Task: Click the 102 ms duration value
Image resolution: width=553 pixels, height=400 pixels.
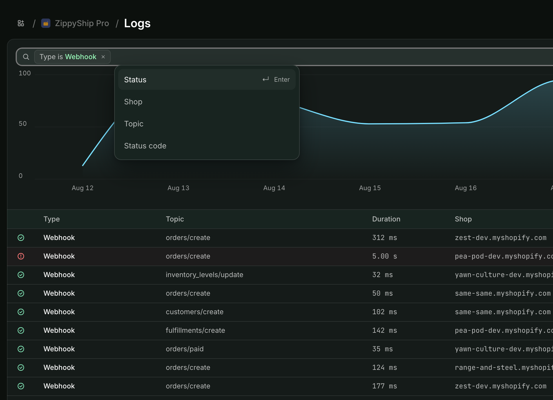Action: click(385, 312)
